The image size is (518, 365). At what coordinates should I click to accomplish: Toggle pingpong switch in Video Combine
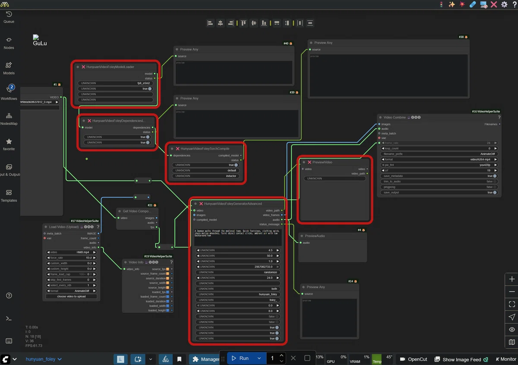(x=495, y=187)
